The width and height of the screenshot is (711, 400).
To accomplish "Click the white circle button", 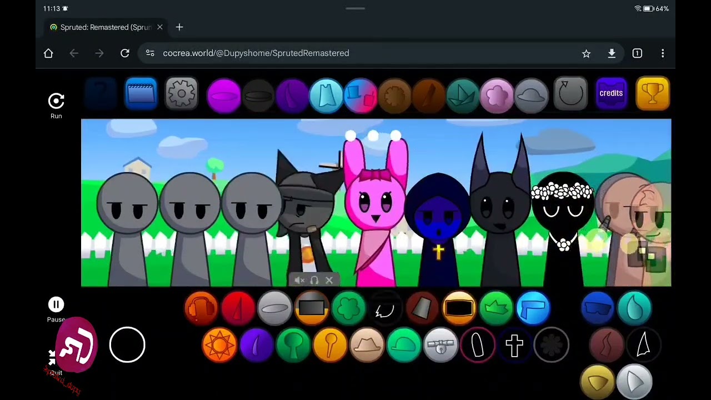I will [127, 345].
